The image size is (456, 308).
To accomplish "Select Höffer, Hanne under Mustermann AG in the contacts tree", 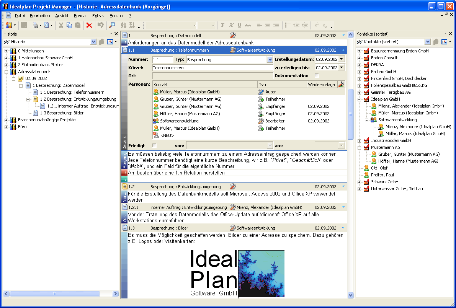I will click(408, 161).
